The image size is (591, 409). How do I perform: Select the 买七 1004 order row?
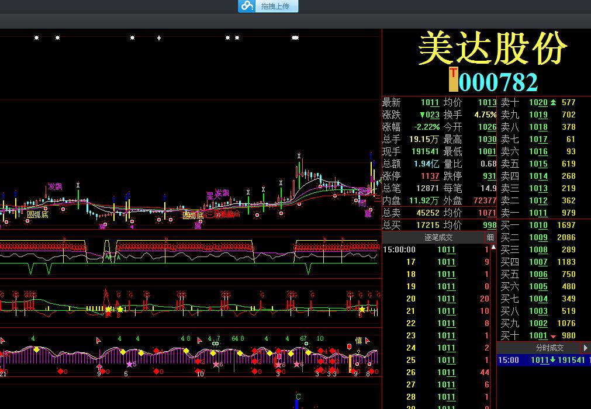[538, 299]
